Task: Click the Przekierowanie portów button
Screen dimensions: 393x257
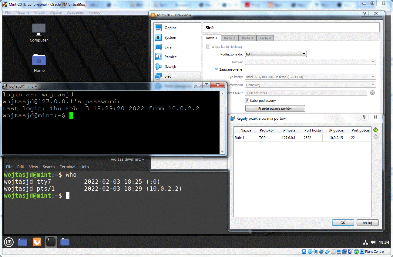Action: click(275, 108)
